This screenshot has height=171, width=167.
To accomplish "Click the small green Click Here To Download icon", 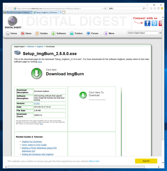I will 83,95.
